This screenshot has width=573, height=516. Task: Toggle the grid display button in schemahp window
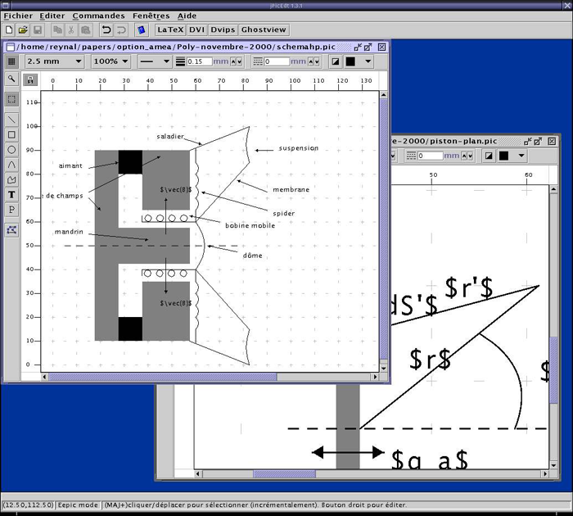pos(11,61)
